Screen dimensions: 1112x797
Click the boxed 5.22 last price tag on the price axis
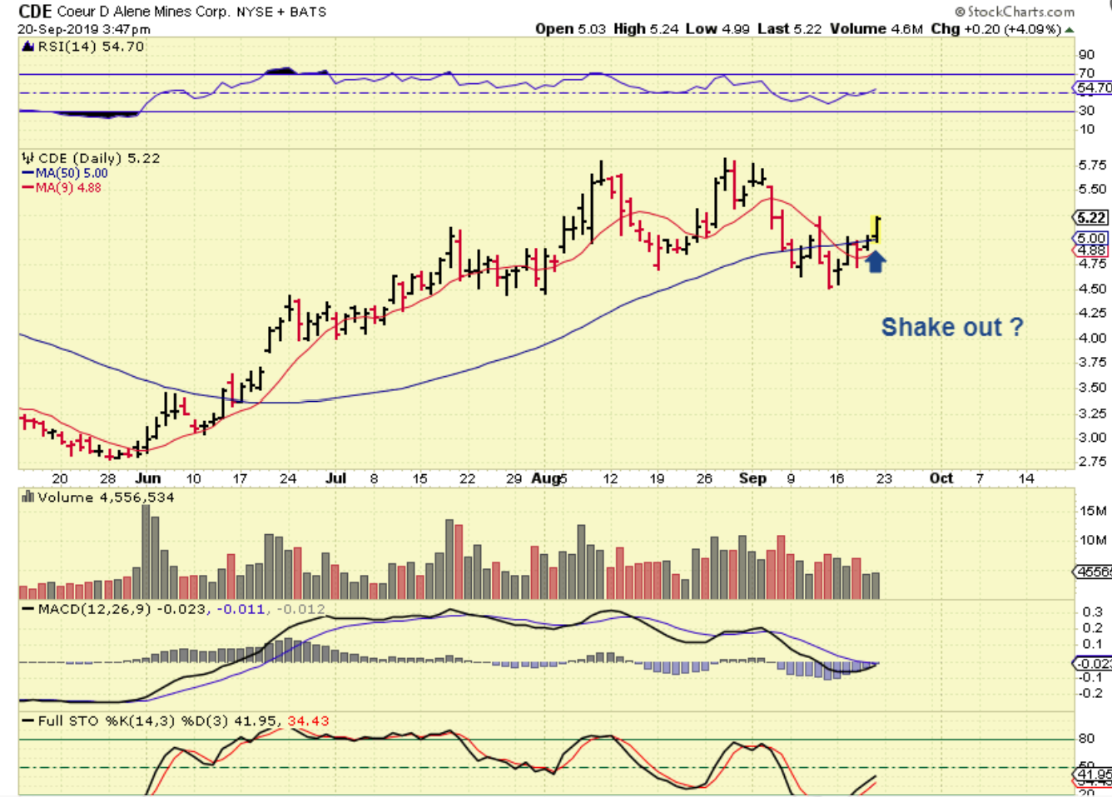[1091, 218]
